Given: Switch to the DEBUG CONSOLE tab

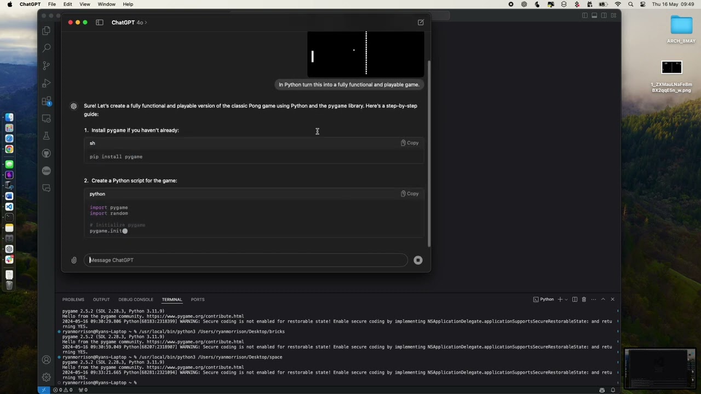Looking at the screenshot, I should [136, 299].
